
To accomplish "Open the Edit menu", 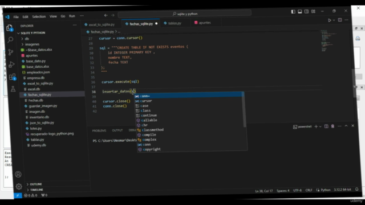I will pos(25,17).
